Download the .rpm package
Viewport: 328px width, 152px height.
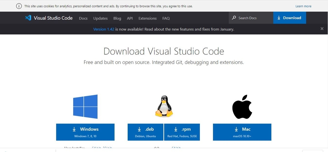tap(182, 132)
